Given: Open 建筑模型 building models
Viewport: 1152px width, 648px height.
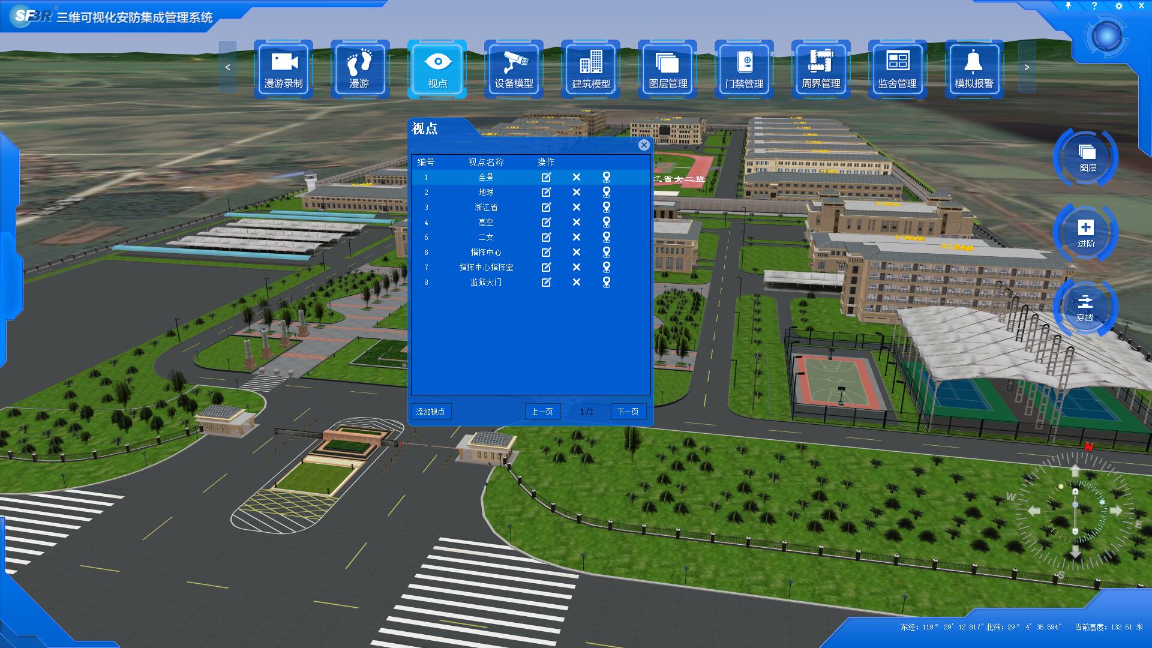Looking at the screenshot, I should click(590, 68).
